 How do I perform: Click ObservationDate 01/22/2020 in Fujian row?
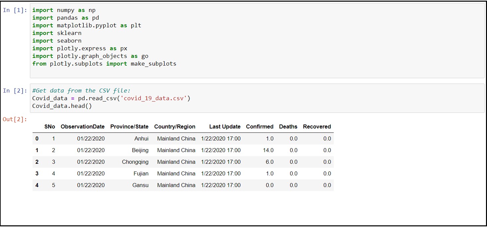91,173
